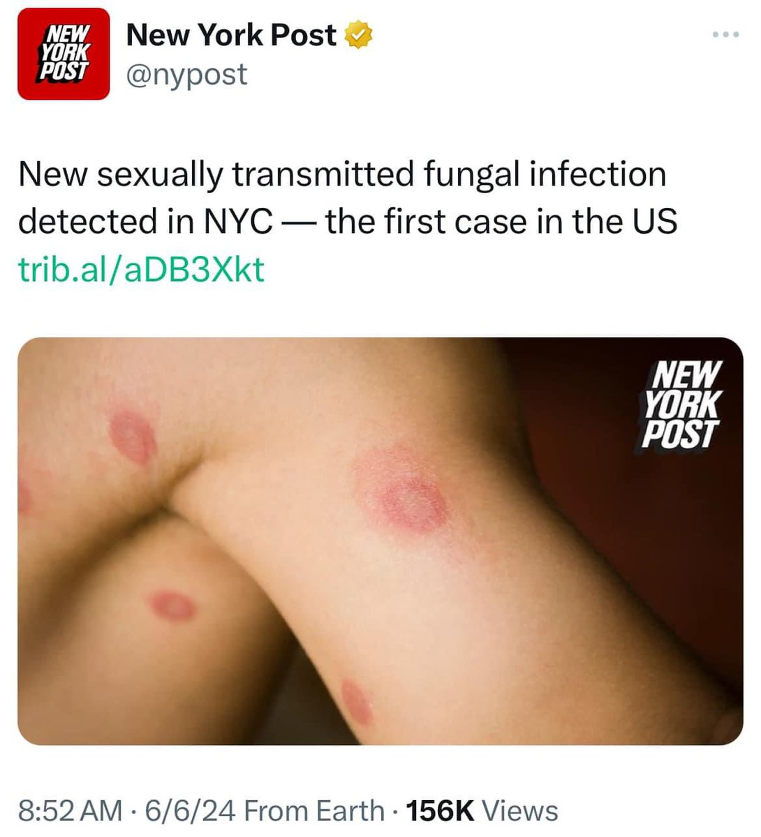Open the rash photo preview image
761x837 pixels.
click(x=380, y=541)
